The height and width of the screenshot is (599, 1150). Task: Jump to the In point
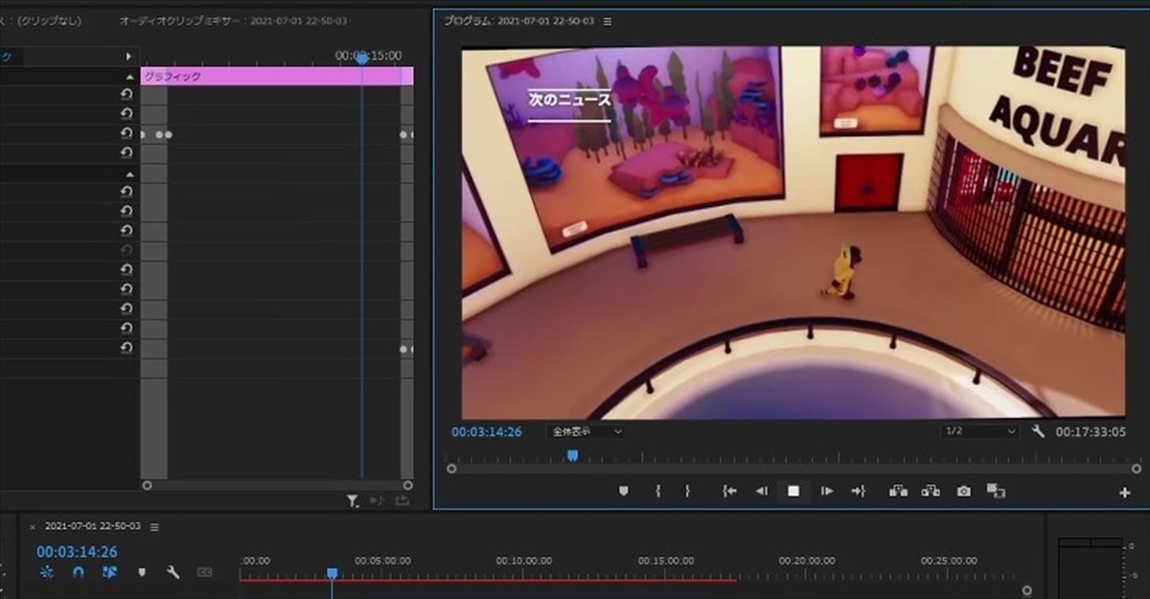click(729, 491)
